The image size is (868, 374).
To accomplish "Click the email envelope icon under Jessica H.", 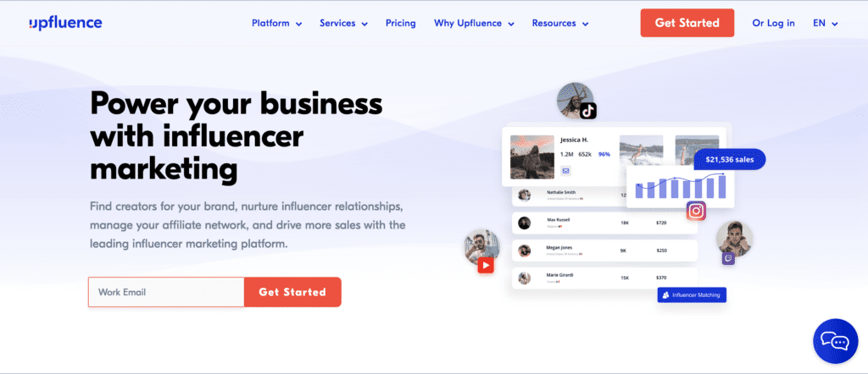I will point(565,171).
